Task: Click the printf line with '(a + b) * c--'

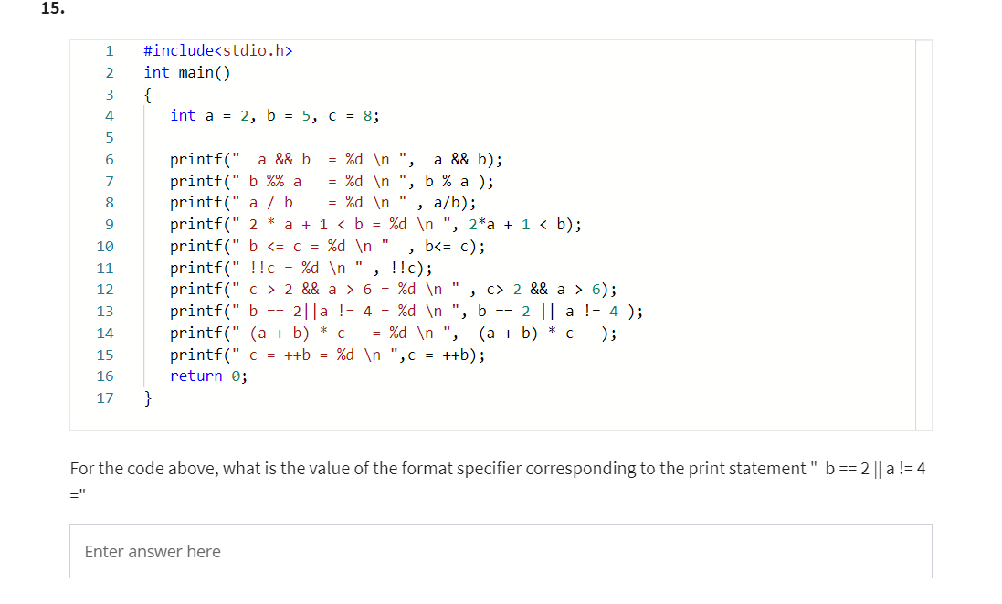Action: click(x=394, y=333)
